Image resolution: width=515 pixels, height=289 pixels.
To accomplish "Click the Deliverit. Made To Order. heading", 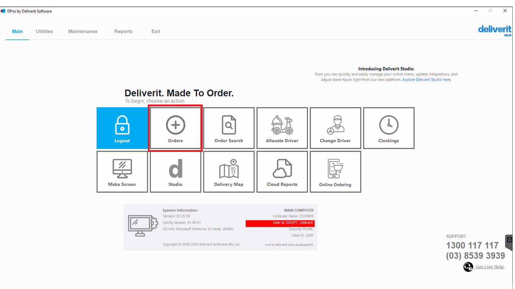I will 179,93.
